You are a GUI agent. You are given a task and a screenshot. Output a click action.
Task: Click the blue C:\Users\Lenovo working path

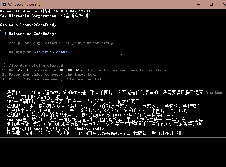coord(50,52)
